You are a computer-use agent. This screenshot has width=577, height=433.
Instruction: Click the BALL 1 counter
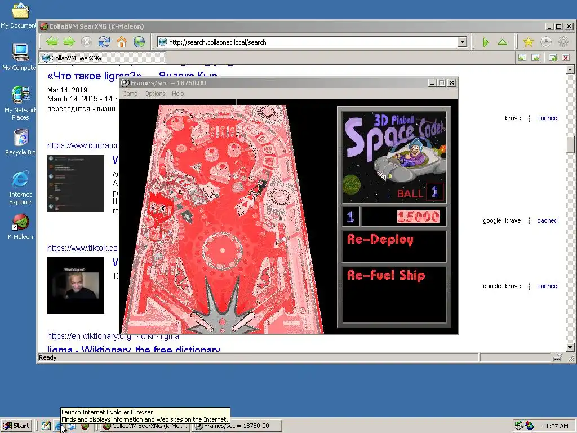(x=420, y=192)
